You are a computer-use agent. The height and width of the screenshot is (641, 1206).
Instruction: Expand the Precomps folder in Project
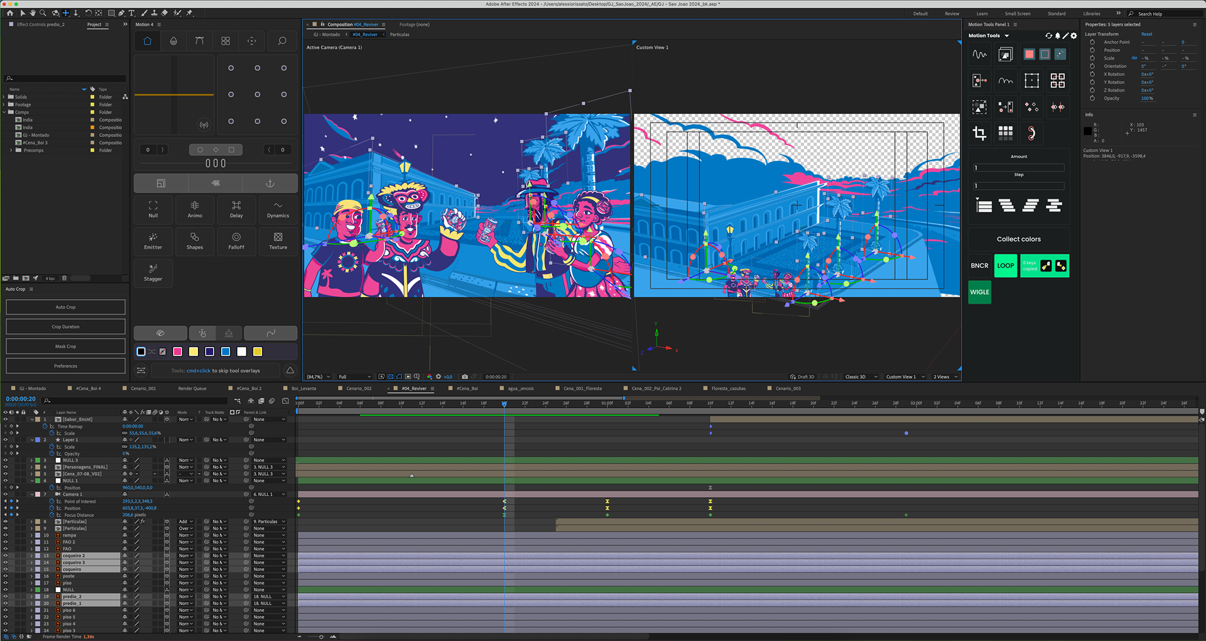click(11, 150)
